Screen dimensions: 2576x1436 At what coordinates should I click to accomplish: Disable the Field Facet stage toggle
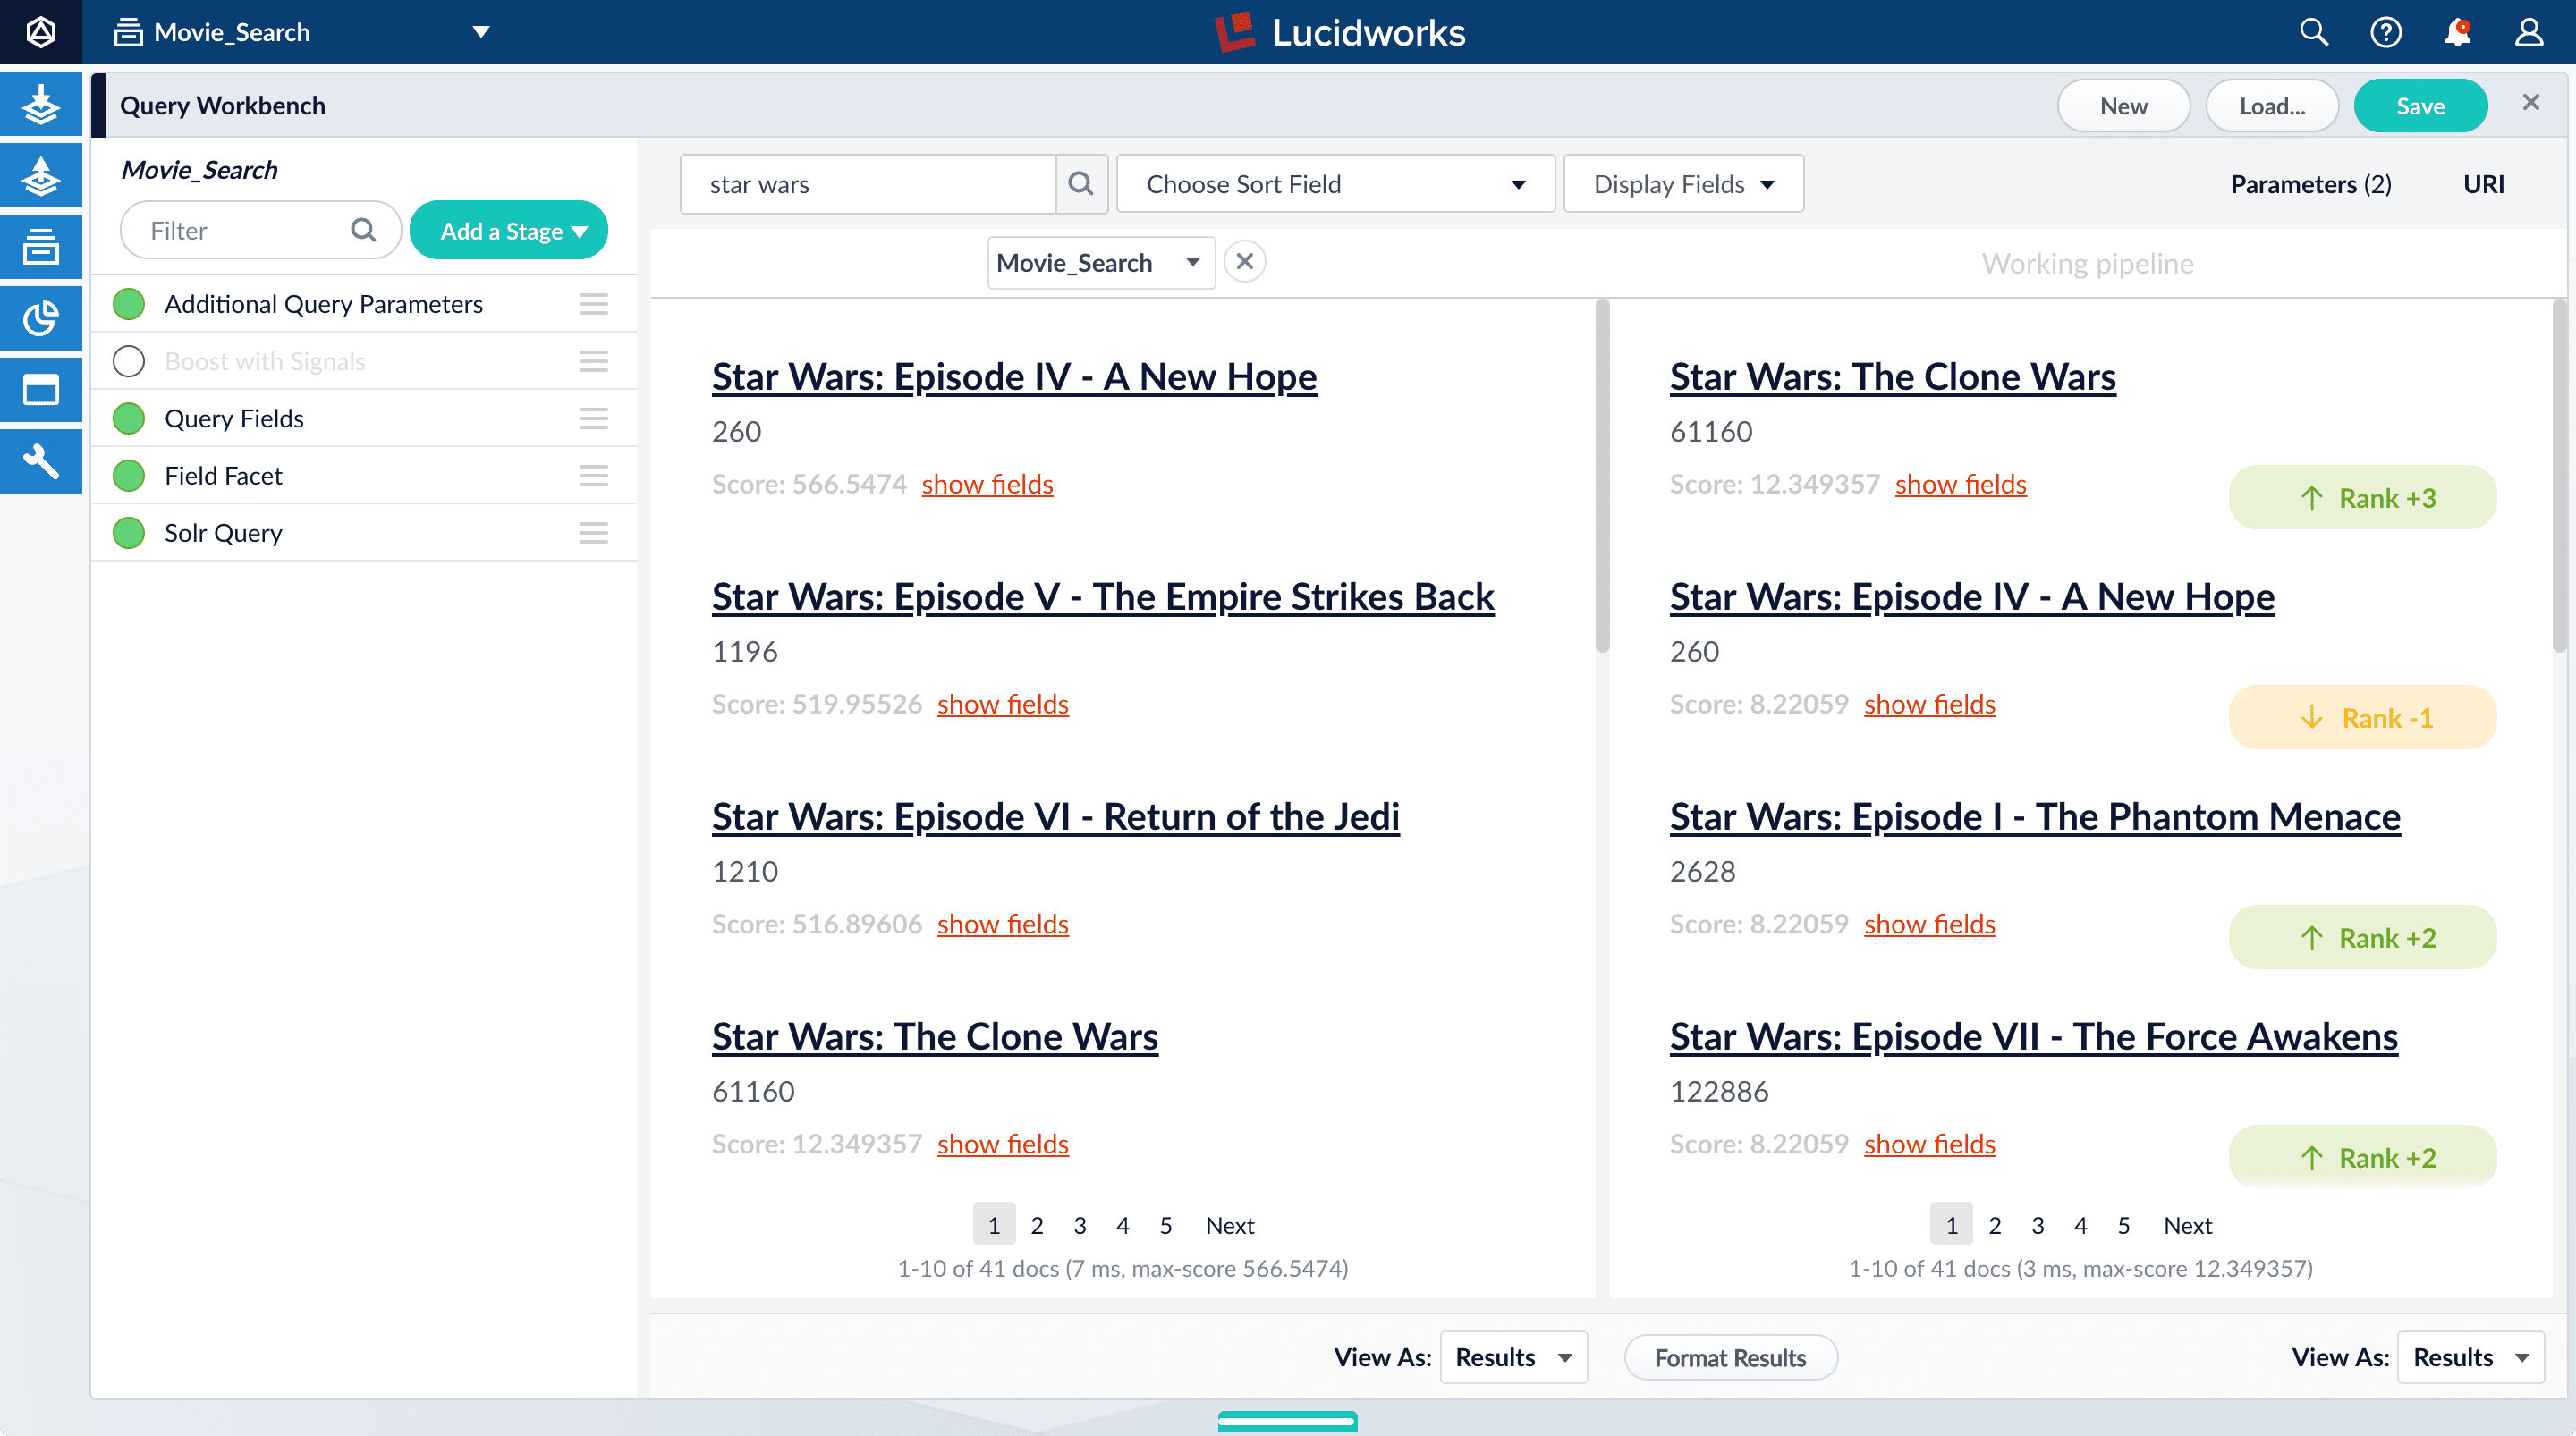(x=129, y=475)
